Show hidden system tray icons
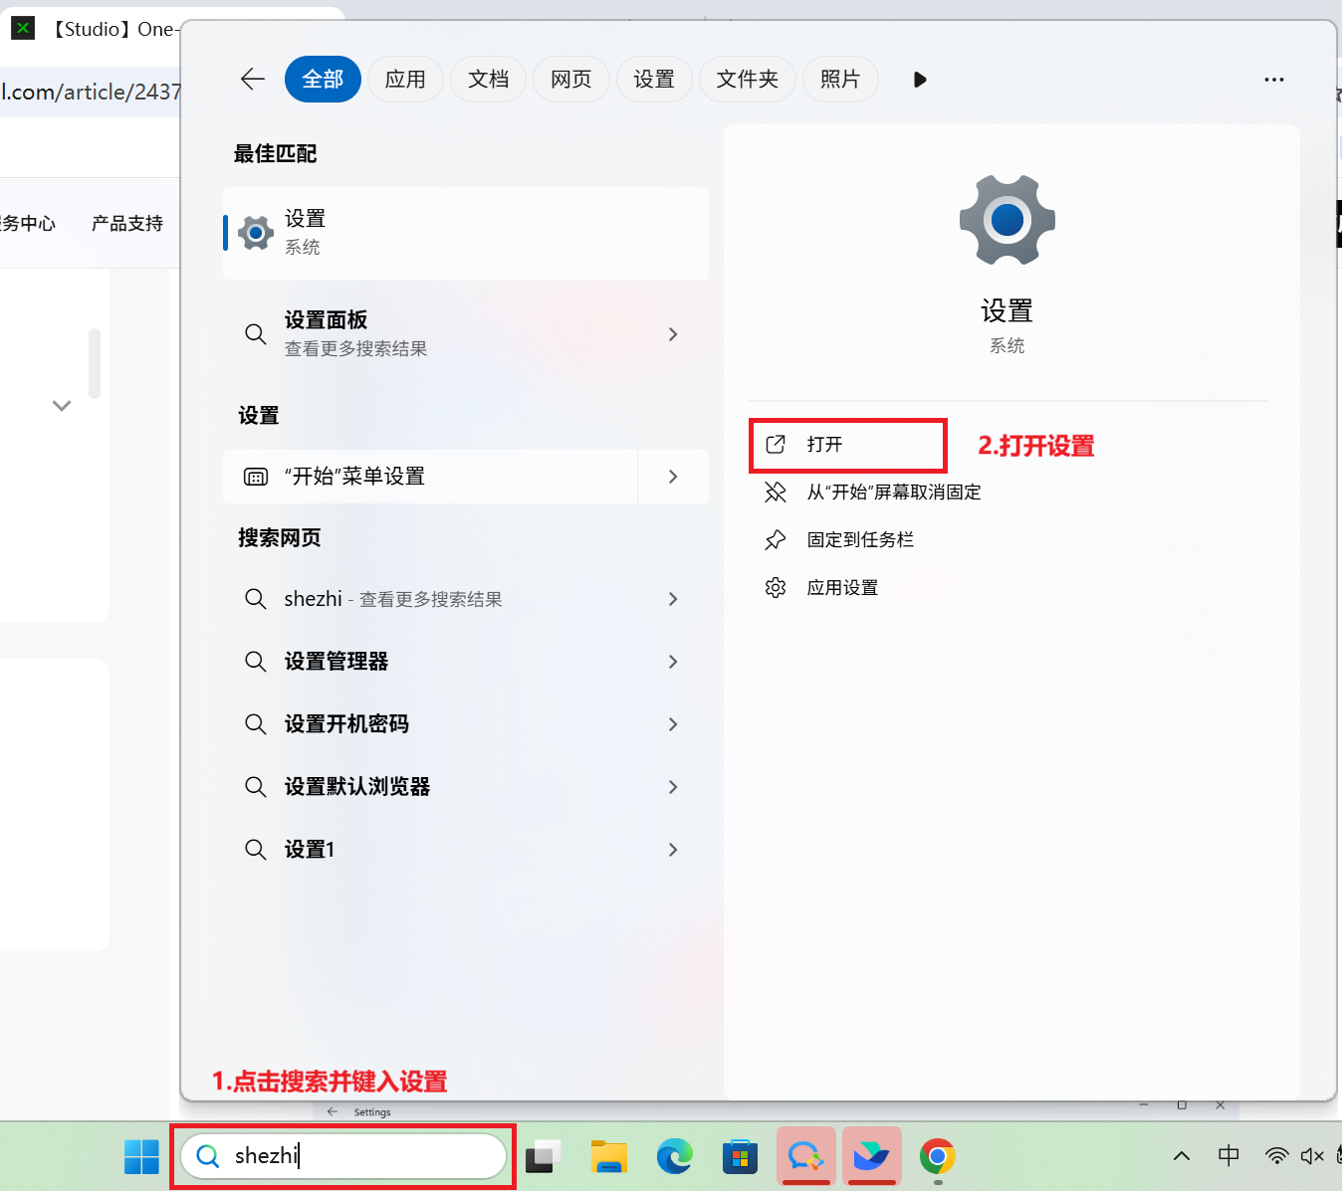The width and height of the screenshot is (1342, 1191). 1182,1156
